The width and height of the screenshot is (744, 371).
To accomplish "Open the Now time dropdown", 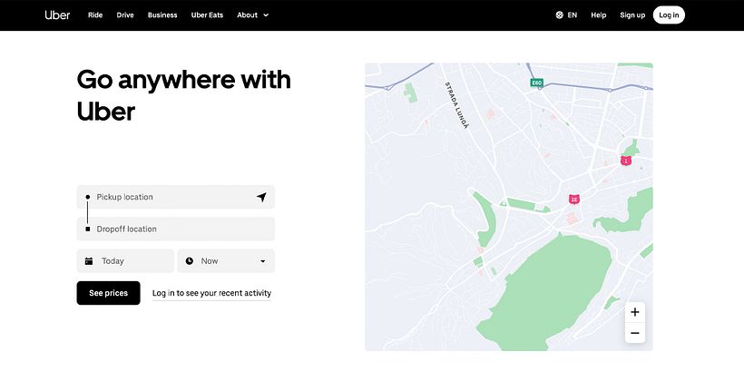I will pos(262,261).
